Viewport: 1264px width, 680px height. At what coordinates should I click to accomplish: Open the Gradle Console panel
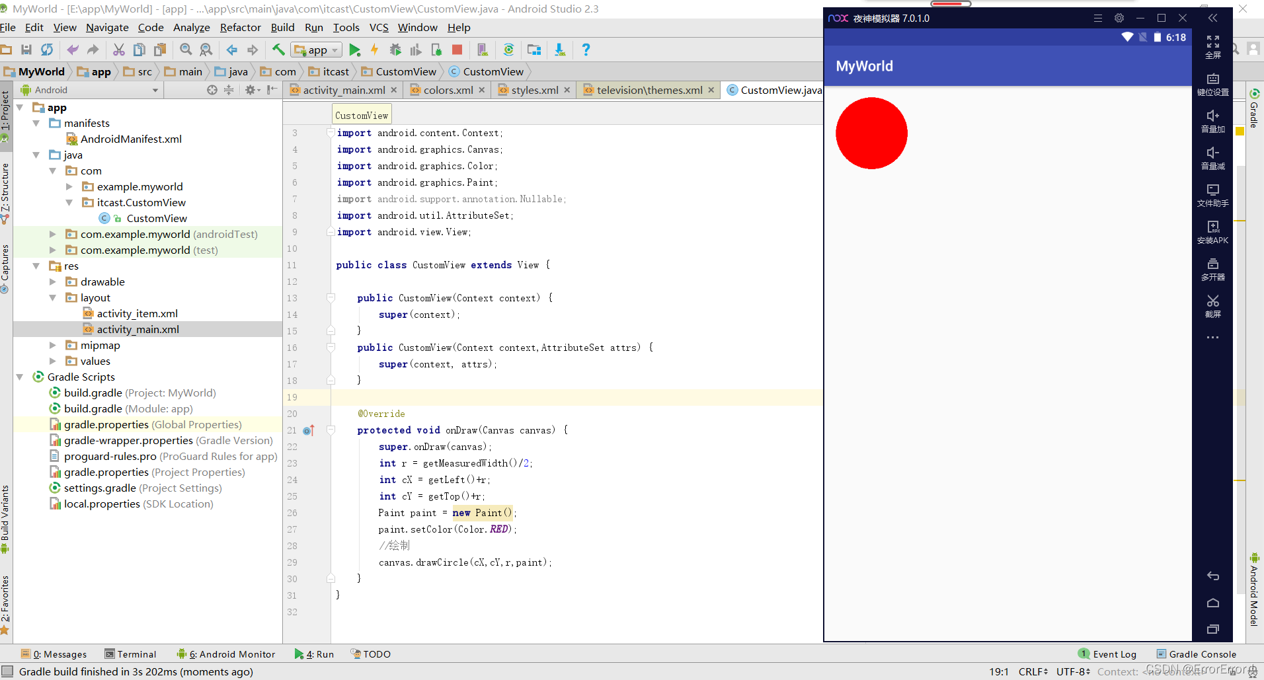[x=1196, y=654]
